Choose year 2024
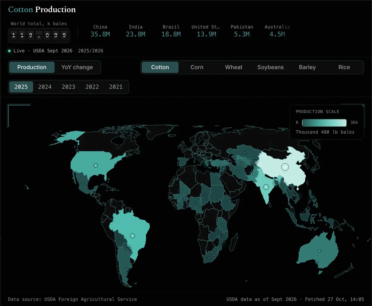The height and width of the screenshot is (306, 372). coord(45,87)
